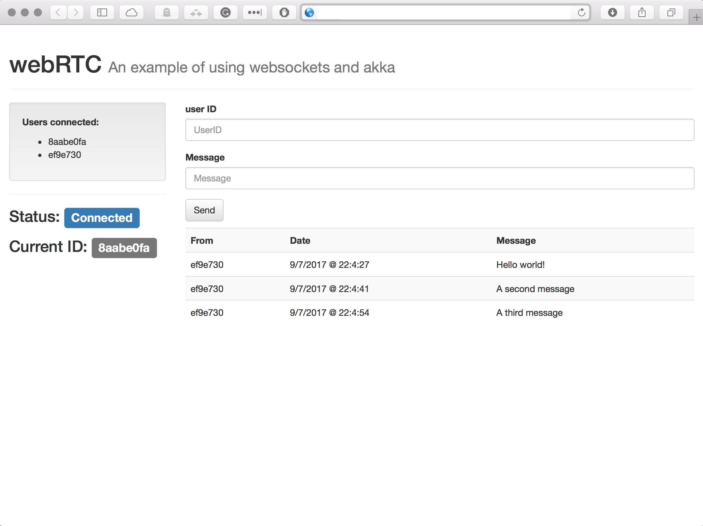
Task: Click the forward navigation arrow
Action: pyautogui.click(x=76, y=12)
